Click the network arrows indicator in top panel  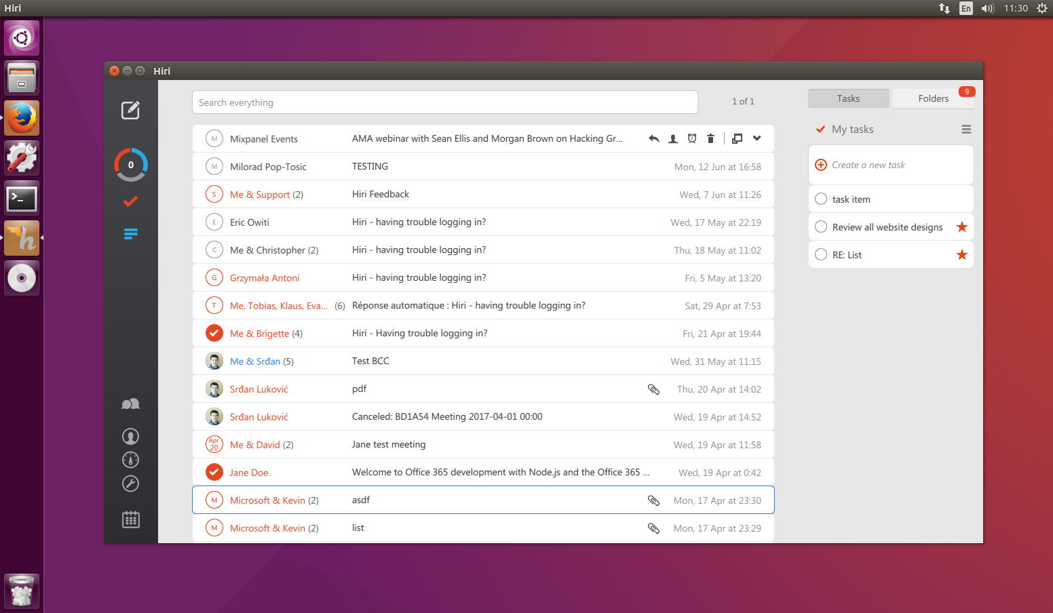click(944, 8)
